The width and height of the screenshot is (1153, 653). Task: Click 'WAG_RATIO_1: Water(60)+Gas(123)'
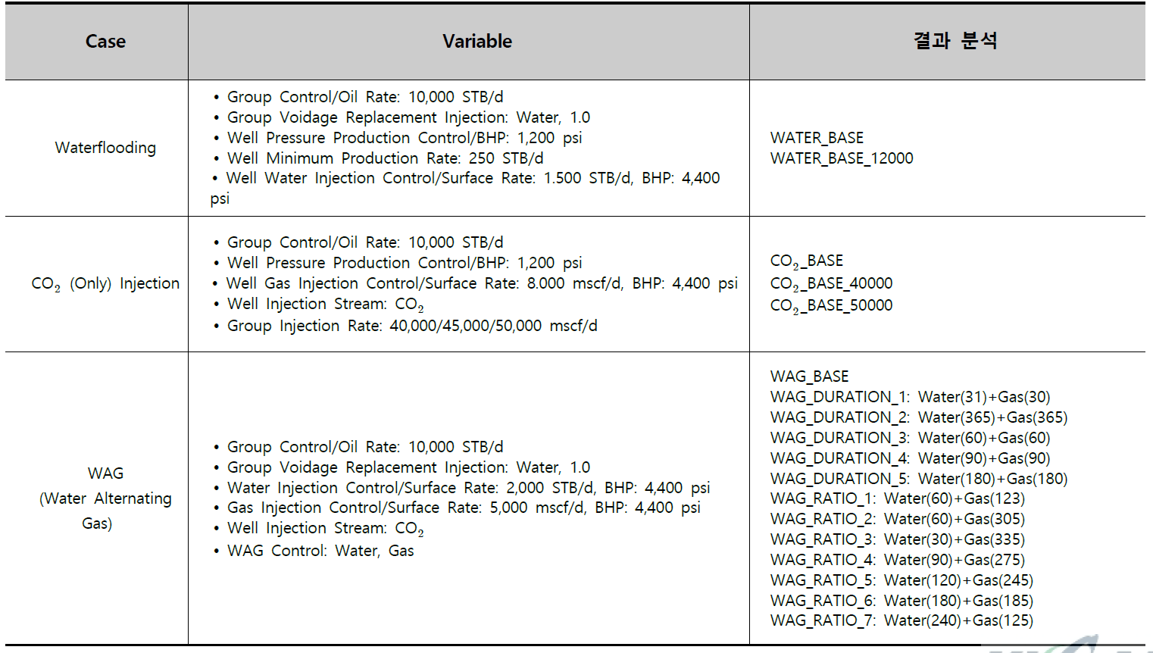point(898,498)
